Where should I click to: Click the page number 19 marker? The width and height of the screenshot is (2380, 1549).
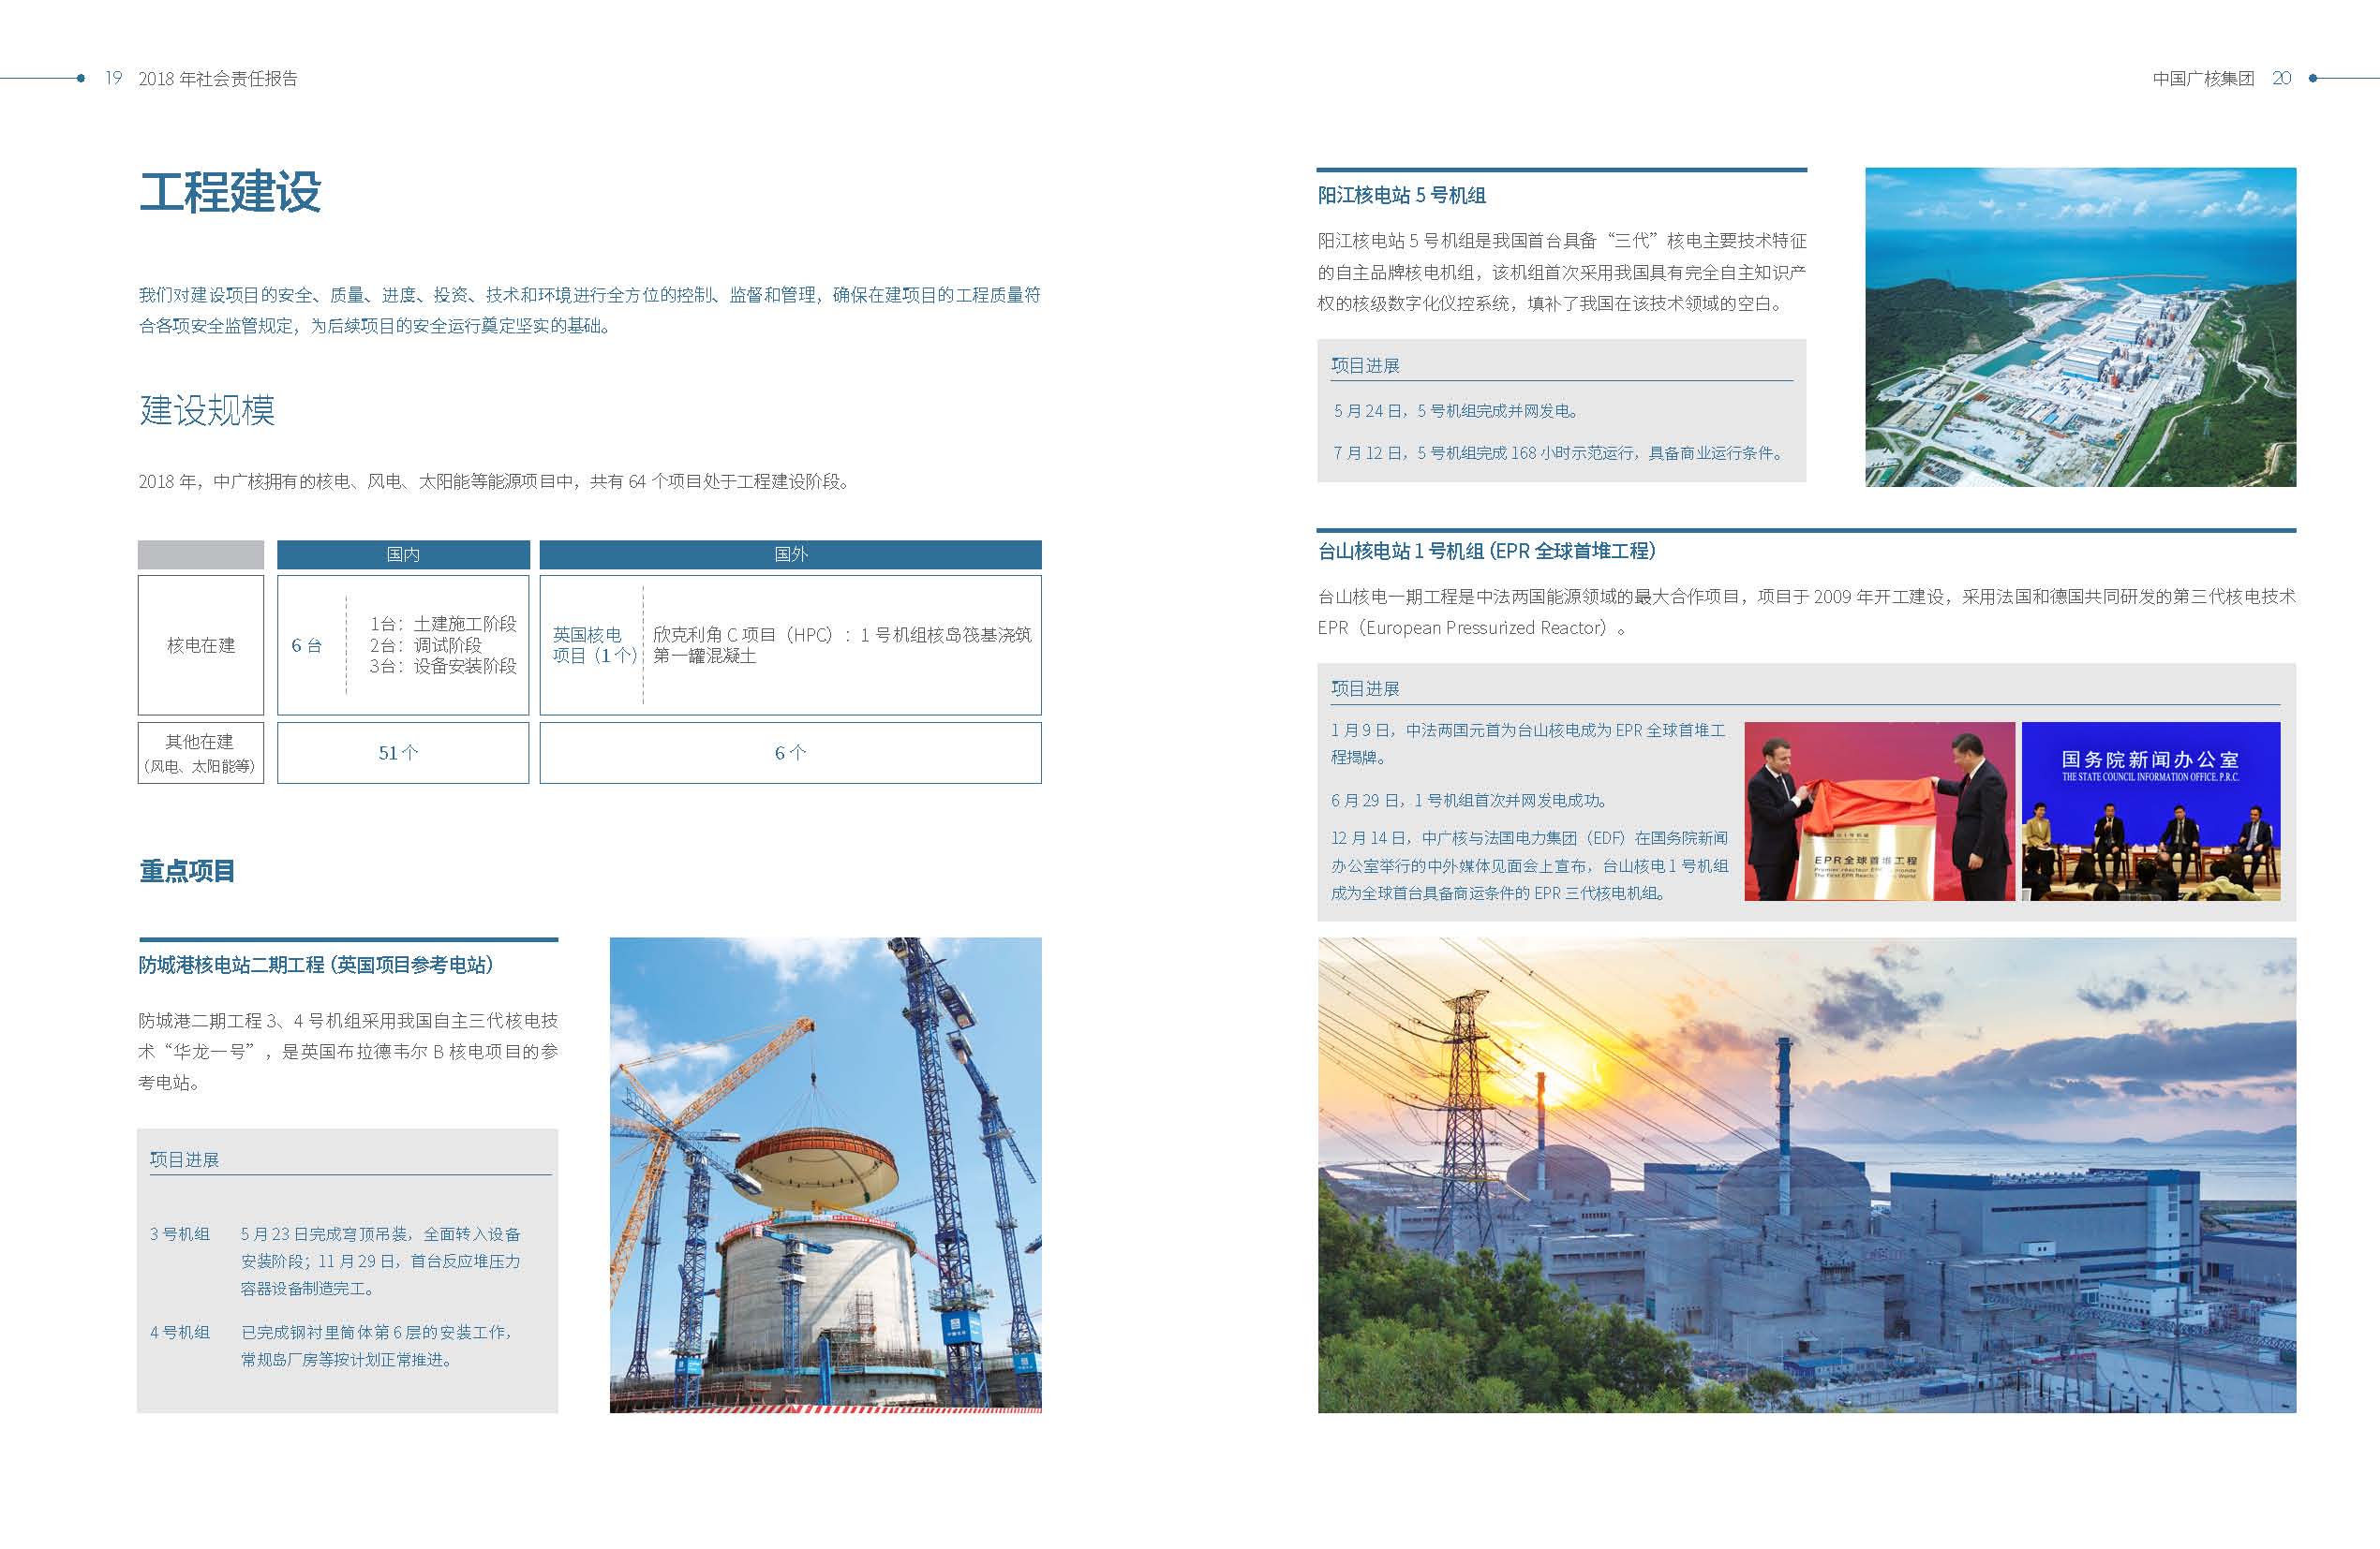[113, 78]
